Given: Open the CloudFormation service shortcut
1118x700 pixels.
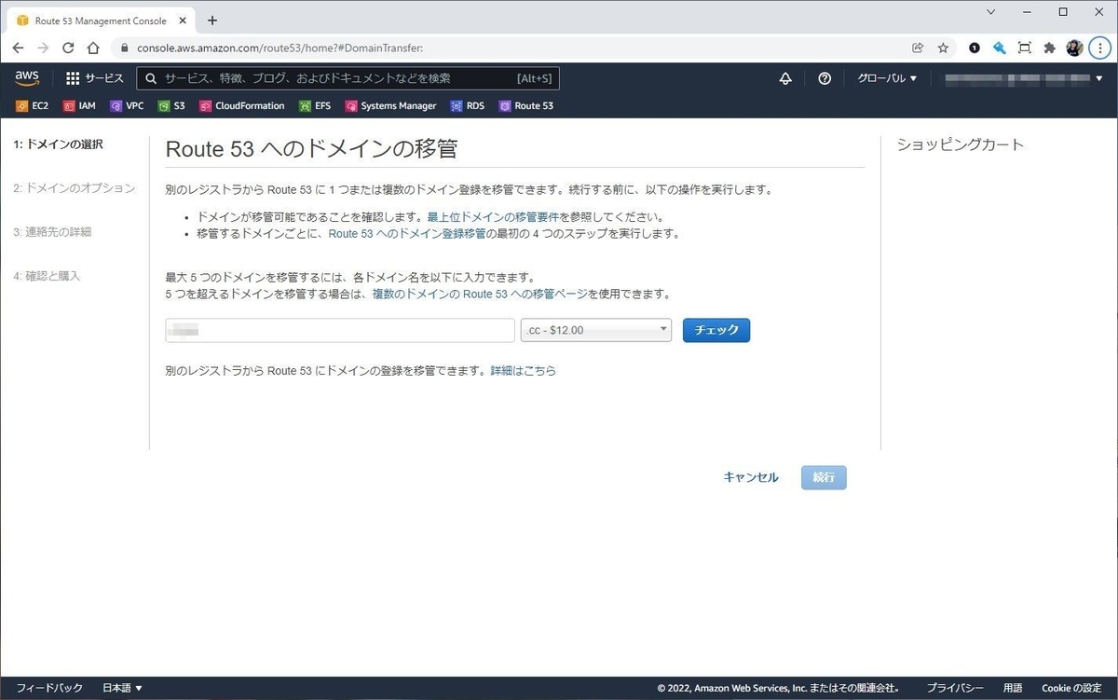Looking at the screenshot, I should [241, 105].
